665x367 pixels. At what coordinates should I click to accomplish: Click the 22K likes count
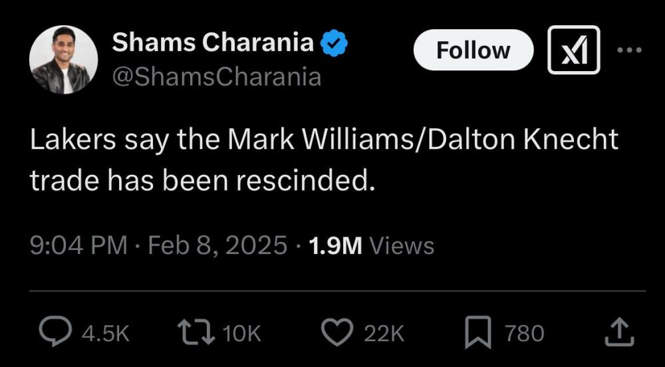[x=384, y=333]
